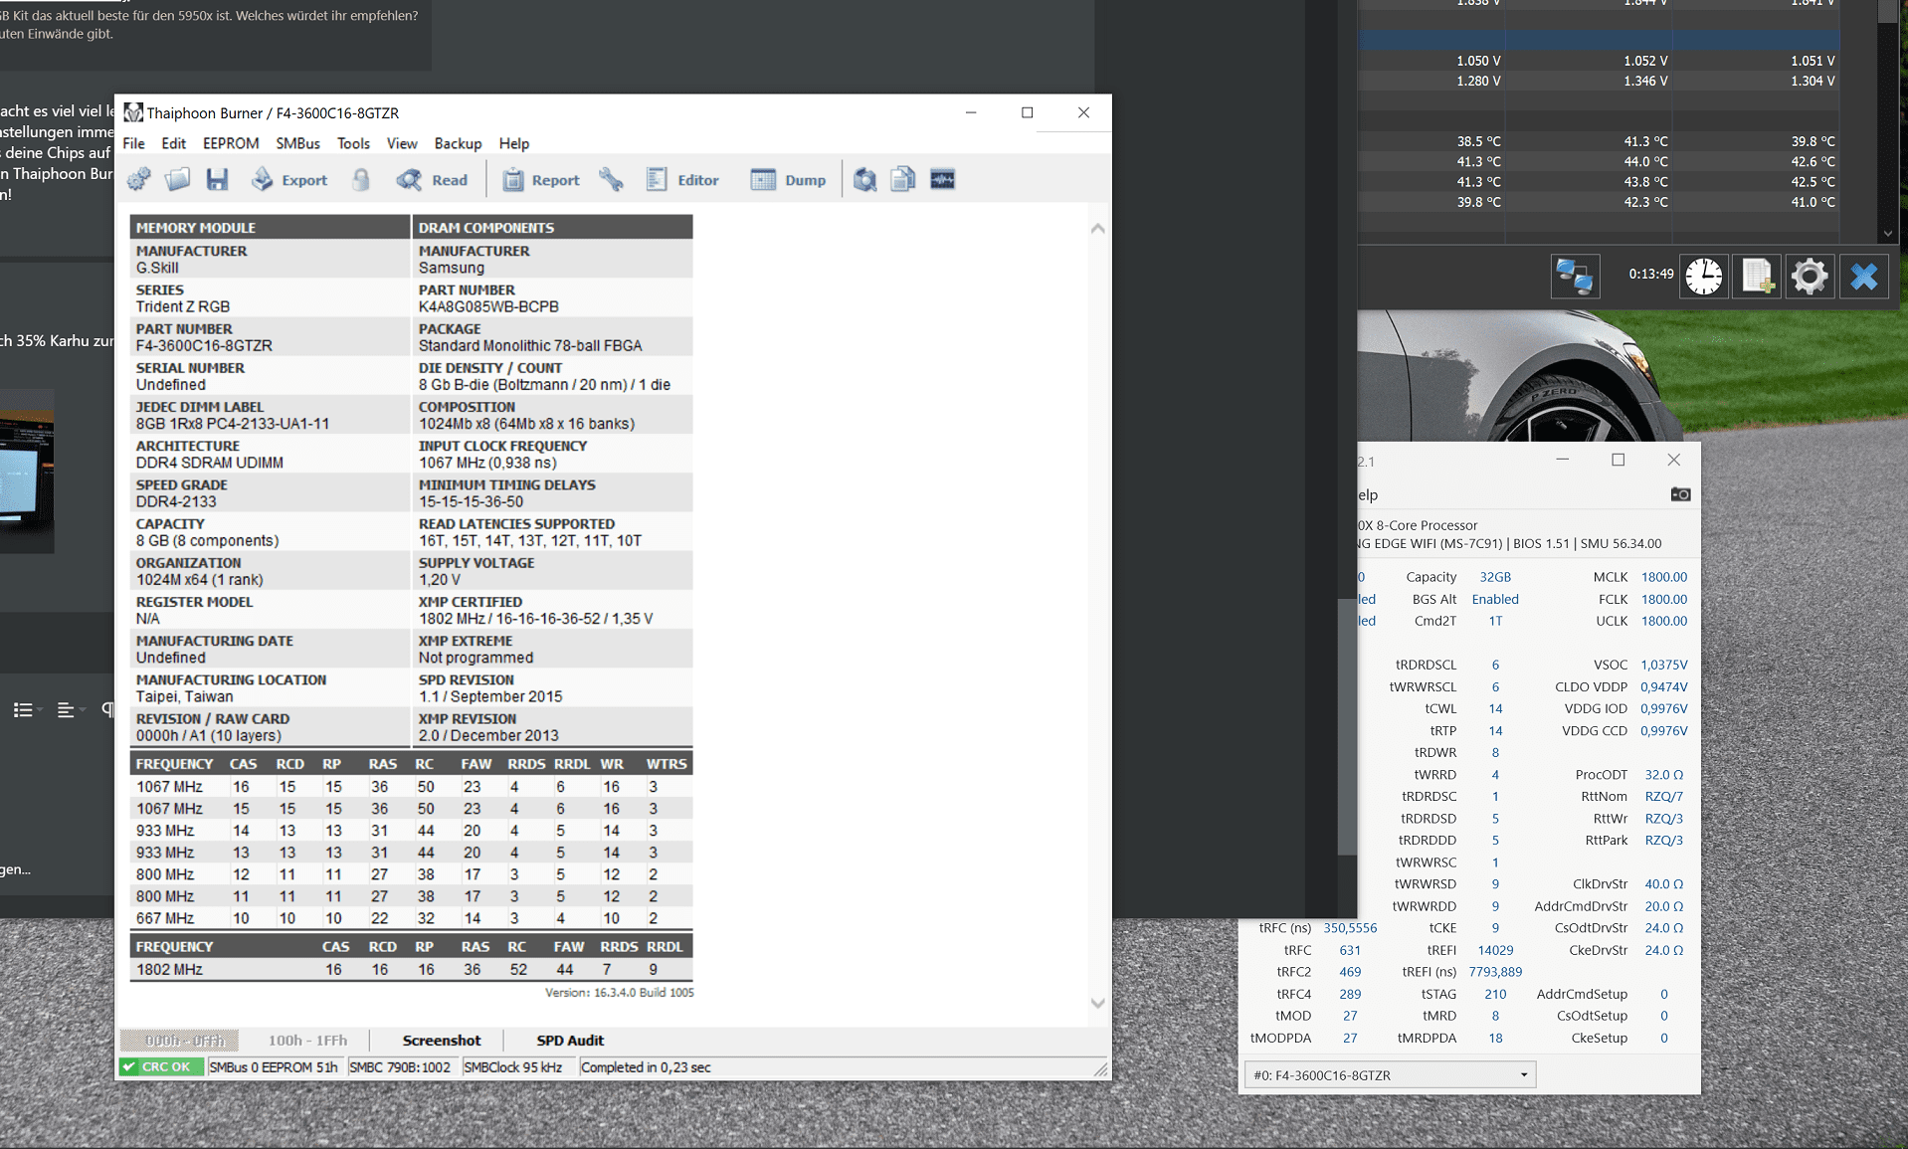Click the tREFI value 14029
The width and height of the screenshot is (1908, 1149).
pyautogui.click(x=1495, y=950)
